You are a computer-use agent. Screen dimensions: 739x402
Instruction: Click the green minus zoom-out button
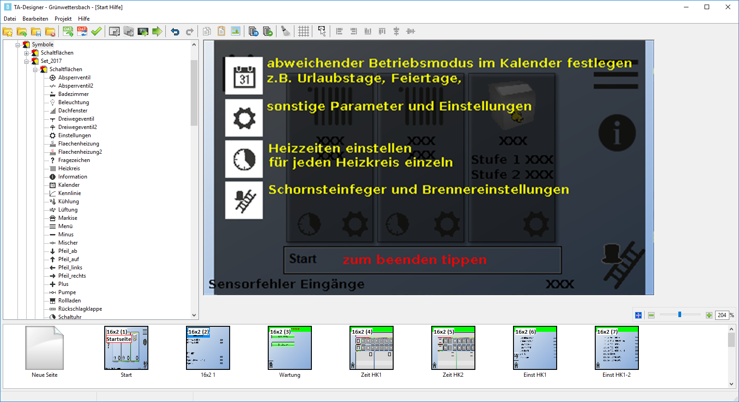tap(651, 315)
